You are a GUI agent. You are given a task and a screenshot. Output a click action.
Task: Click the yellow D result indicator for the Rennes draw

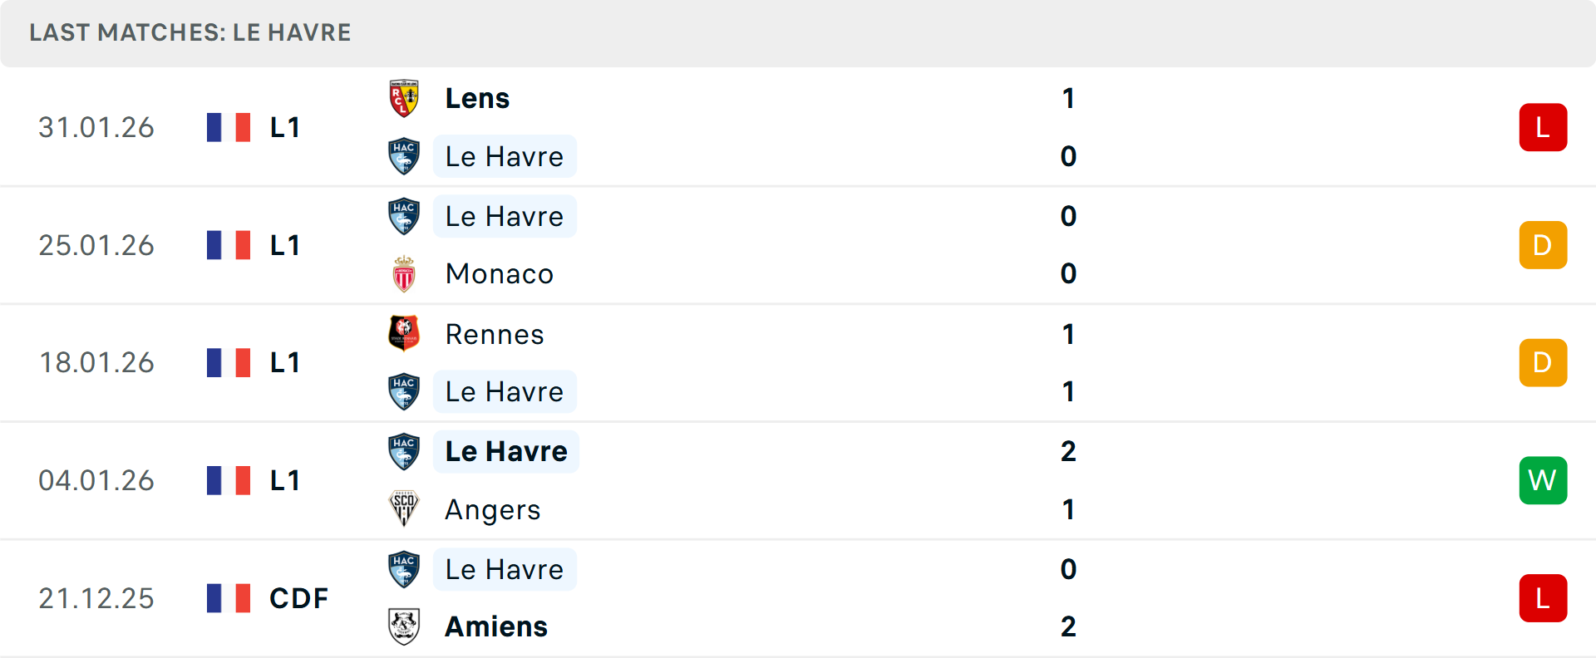coord(1544,362)
